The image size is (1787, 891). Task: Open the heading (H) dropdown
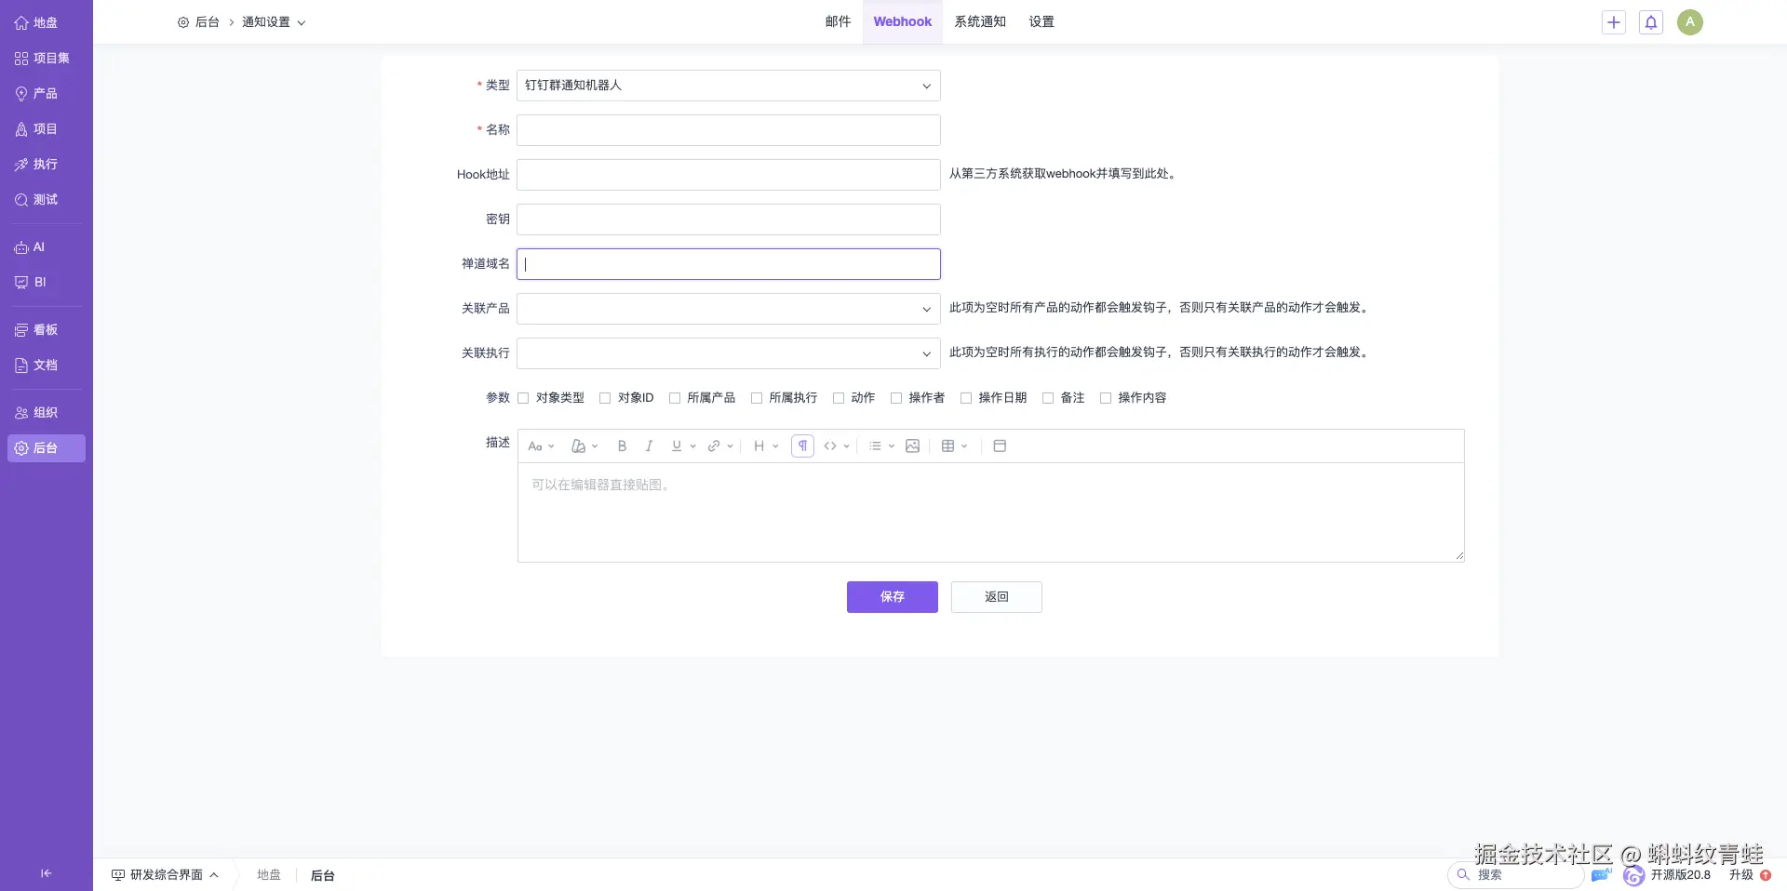pyautogui.click(x=766, y=446)
